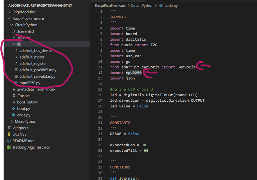This screenshot has width=257, height=180.
Task: Click the Excel icon of Tracking Algo Test.xlsx
Action: pyautogui.click(x=9, y=147)
